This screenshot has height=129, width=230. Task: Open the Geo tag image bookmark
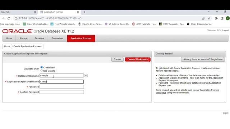click(x=10, y=24)
